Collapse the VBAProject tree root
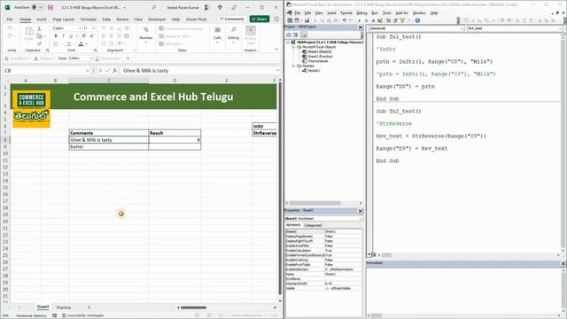This screenshot has width=567, height=319. [289, 43]
